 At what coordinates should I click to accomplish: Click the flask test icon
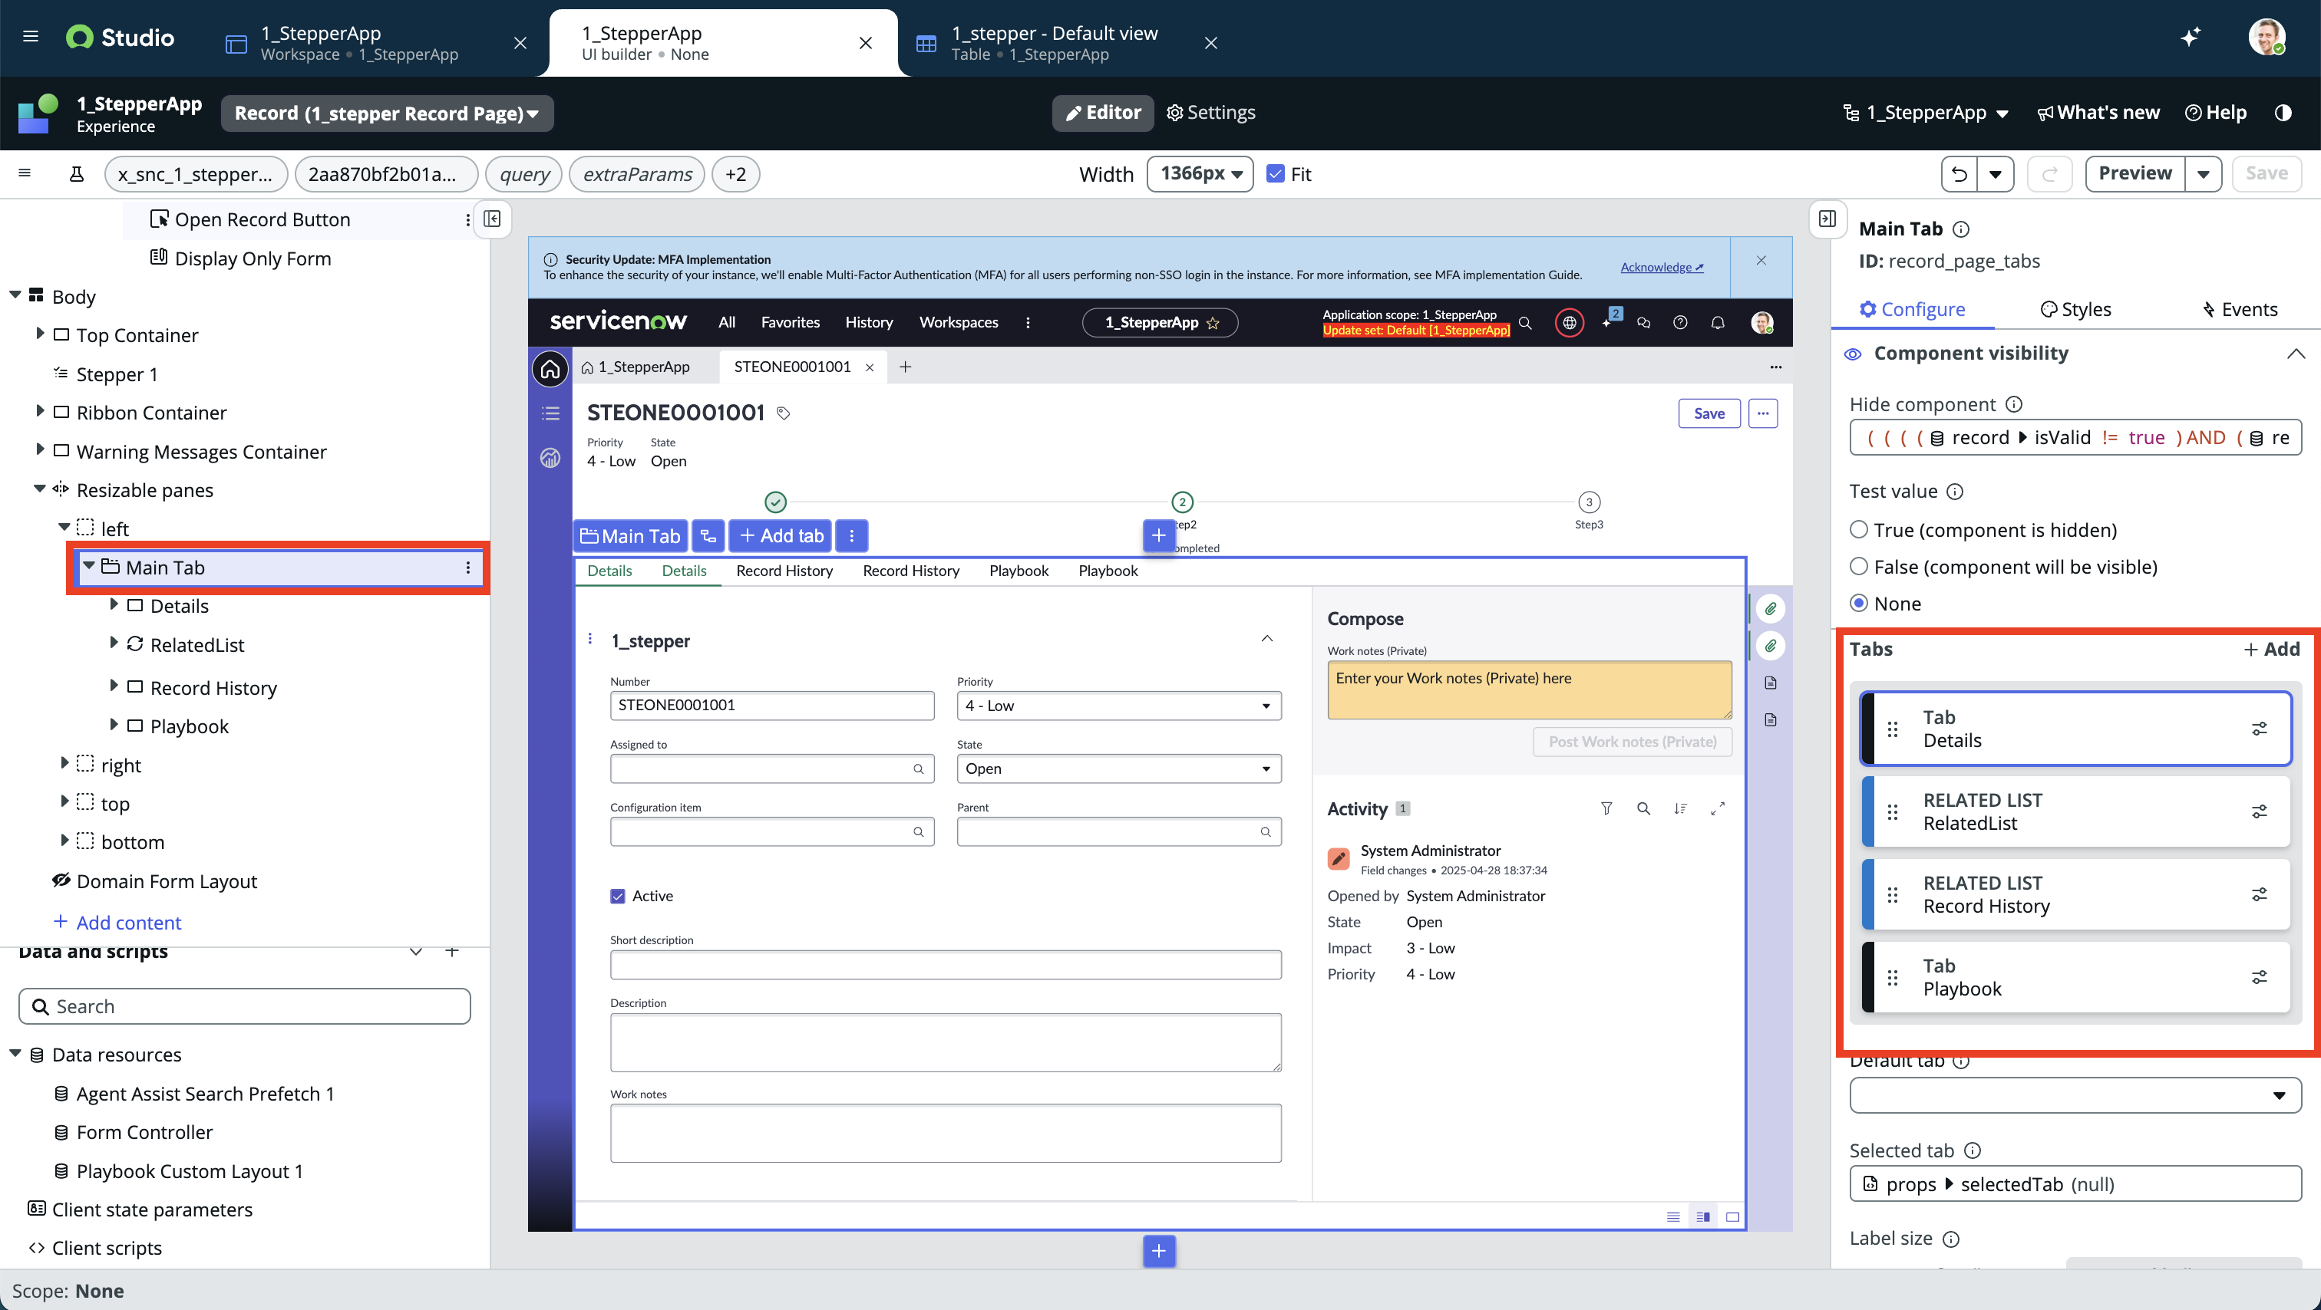(x=77, y=174)
